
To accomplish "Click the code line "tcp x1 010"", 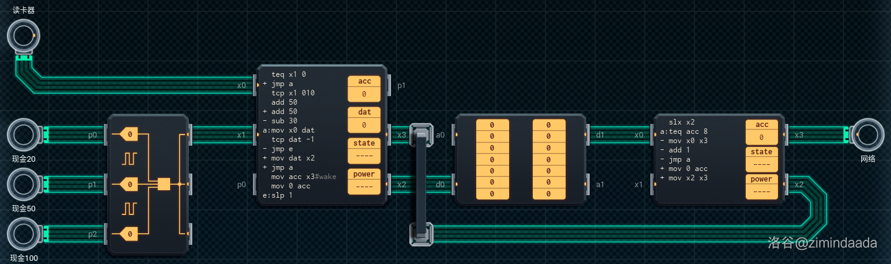I will pos(293,93).
